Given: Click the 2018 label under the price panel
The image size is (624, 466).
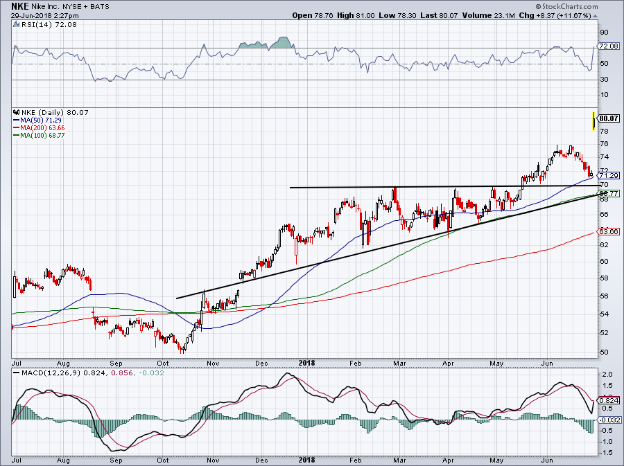Looking at the screenshot, I should (306, 363).
